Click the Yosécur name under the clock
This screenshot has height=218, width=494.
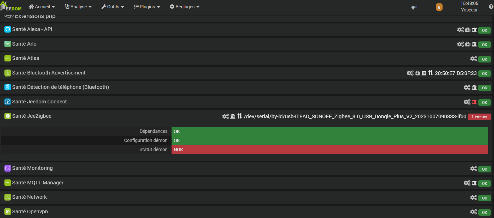click(469, 10)
